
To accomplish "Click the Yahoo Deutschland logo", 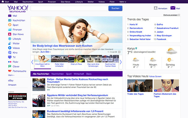I will 18,9.
